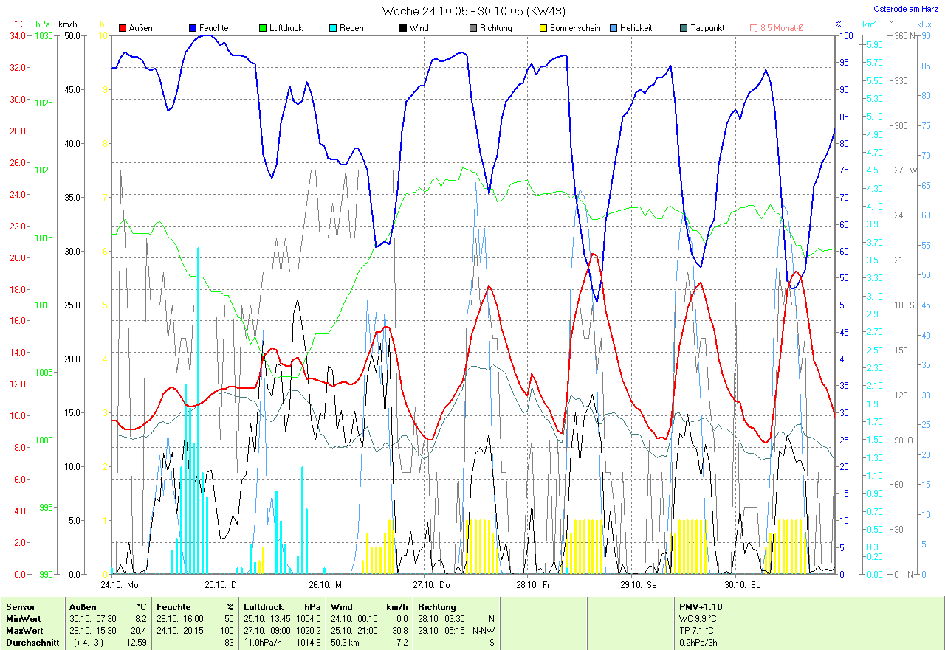Select the green Luftdruck legend marker
The height and width of the screenshot is (650, 945).
point(263,28)
